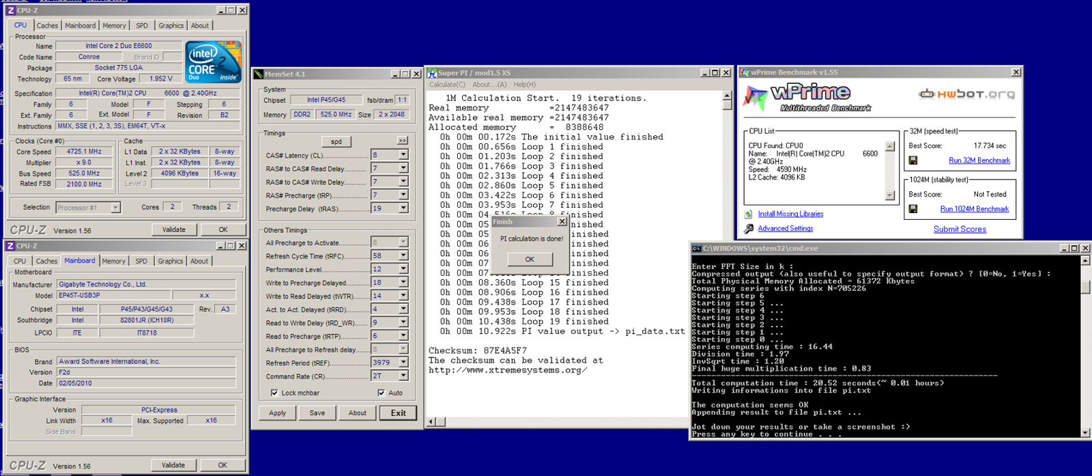
Task: Click Submit Scores link in wPrime
Action: [960, 229]
